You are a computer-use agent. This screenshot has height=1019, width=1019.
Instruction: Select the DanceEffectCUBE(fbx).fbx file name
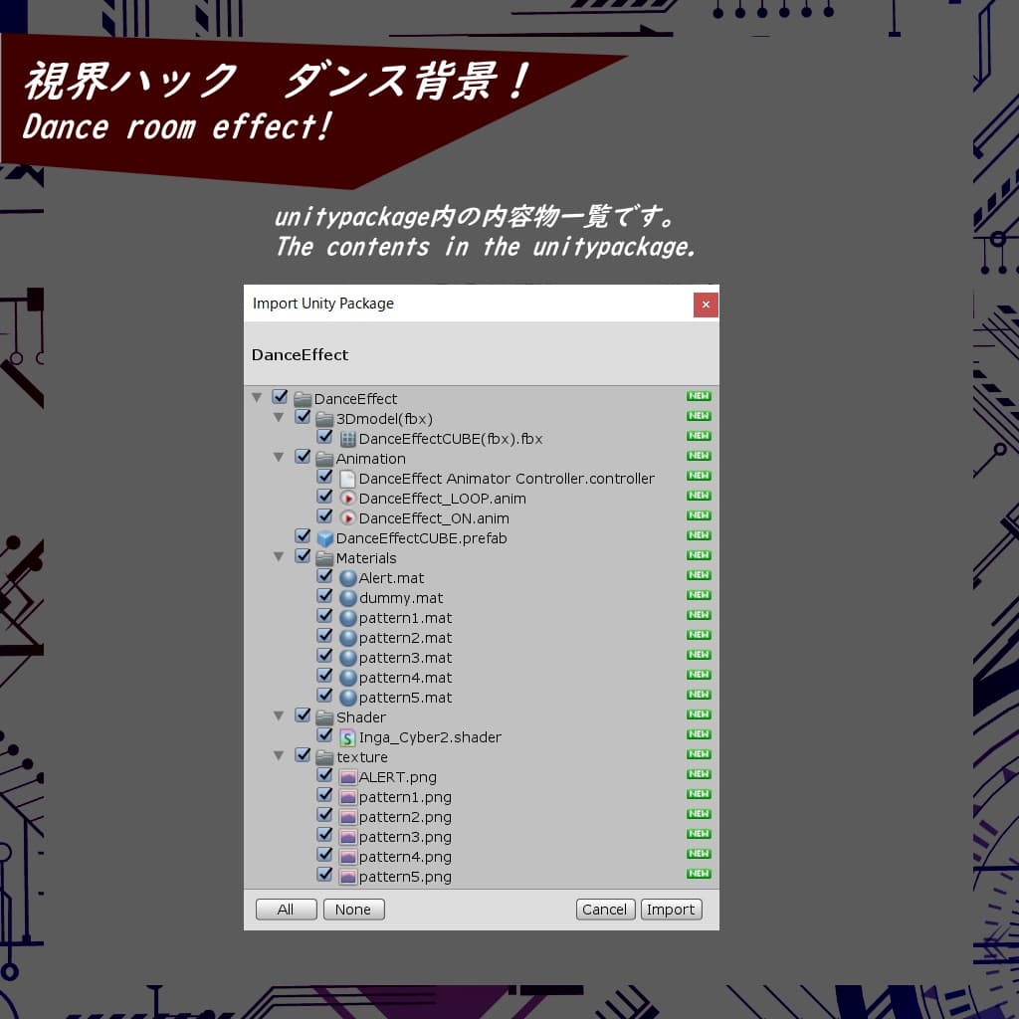tap(451, 439)
